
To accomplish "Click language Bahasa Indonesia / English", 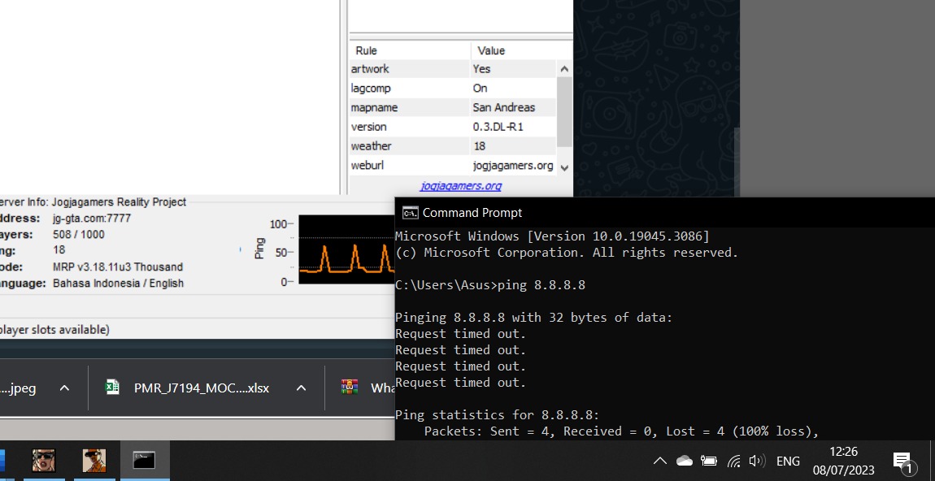I will [x=118, y=283].
